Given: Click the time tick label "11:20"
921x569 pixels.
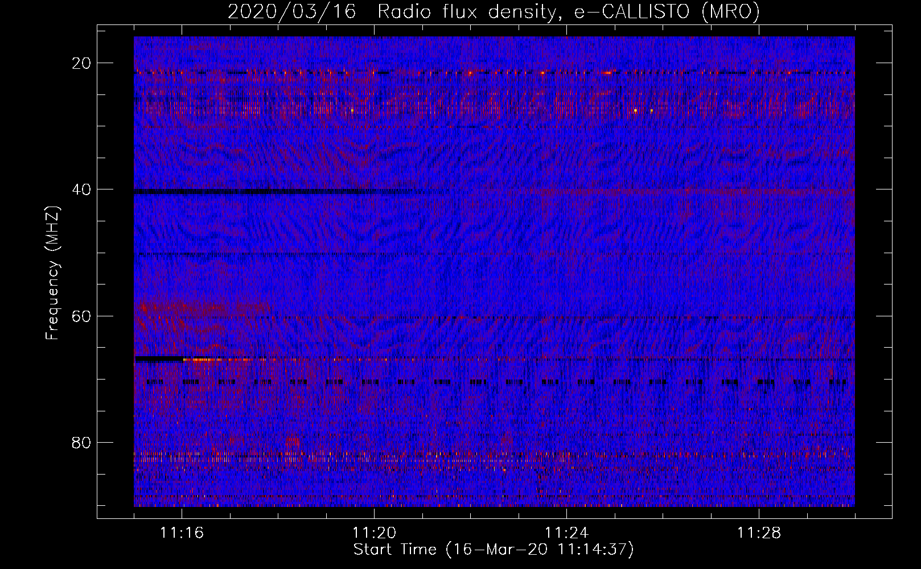Looking at the screenshot, I should pos(375,533).
